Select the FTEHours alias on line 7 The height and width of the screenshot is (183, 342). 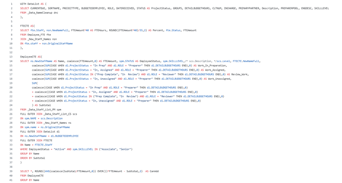(x=100, y=30)
